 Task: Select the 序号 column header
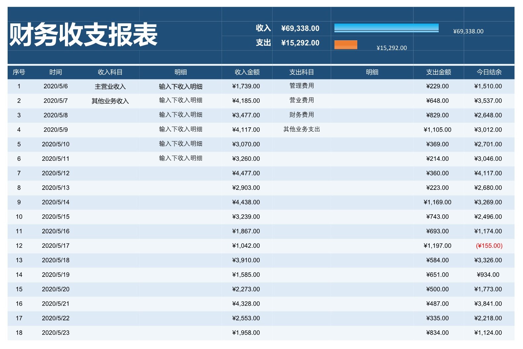[19, 72]
